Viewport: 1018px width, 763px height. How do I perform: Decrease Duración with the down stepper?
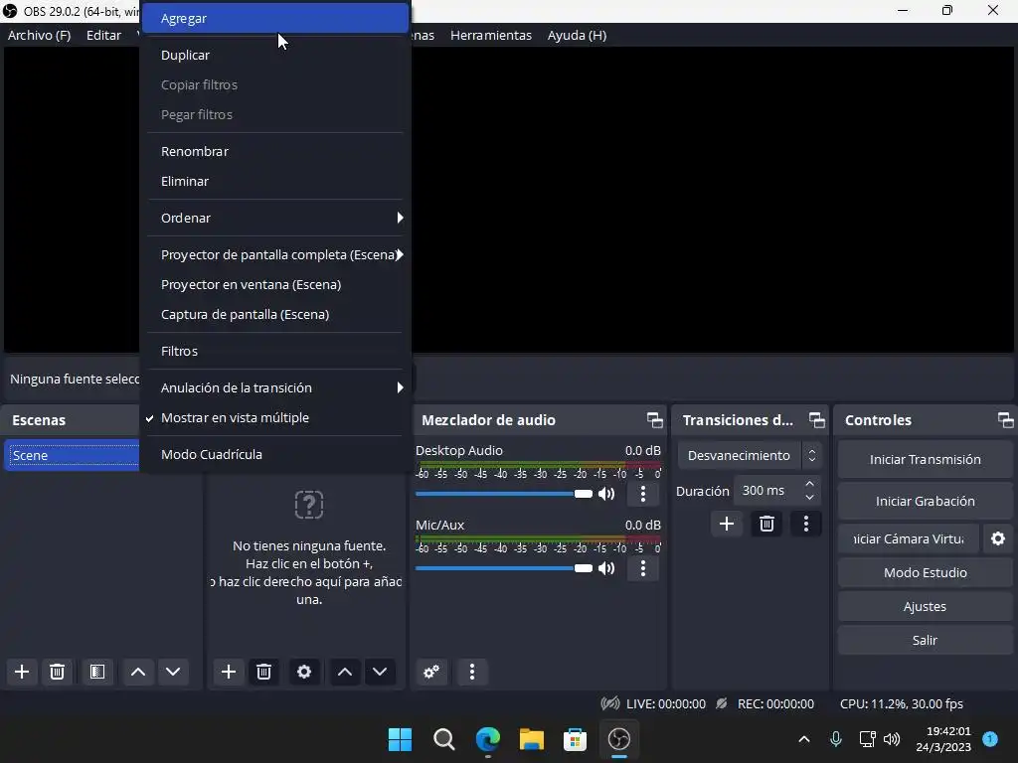[x=809, y=498]
